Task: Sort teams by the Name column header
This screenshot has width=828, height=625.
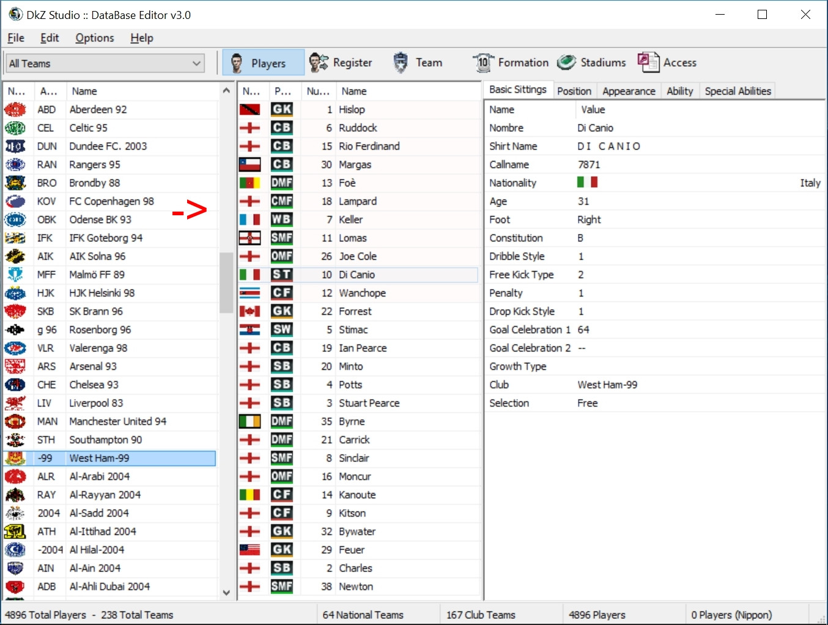Action: [142, 91]
